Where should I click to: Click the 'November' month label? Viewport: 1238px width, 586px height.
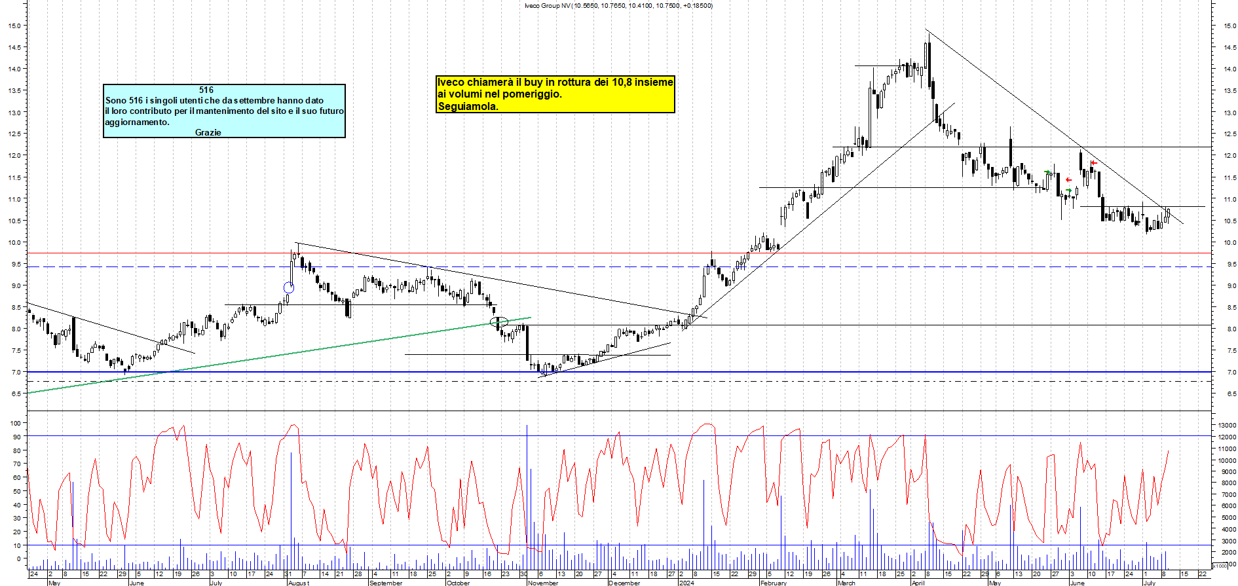[543, 583]
